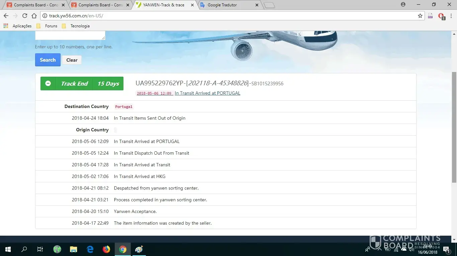Close the Google Tradutor tab
The height and width of the screenshot is (256, 457).
[257, 5]
